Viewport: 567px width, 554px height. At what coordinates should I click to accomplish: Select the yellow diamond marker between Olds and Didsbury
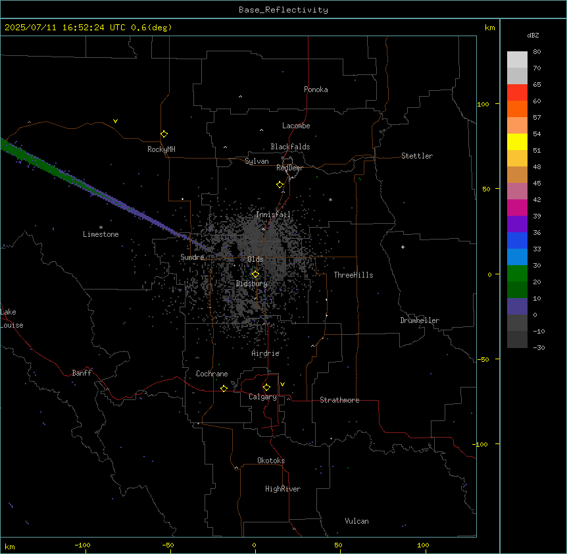click(256, 274)
